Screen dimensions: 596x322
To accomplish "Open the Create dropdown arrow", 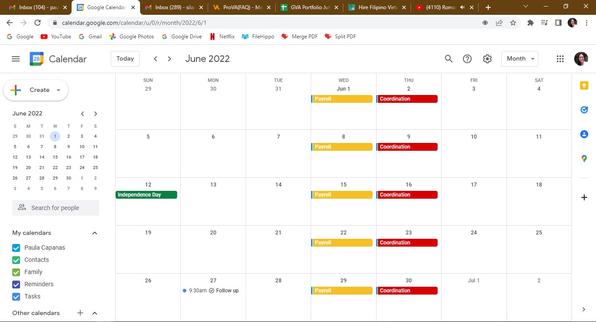I will pyautogui.click(x=58, y=90).
